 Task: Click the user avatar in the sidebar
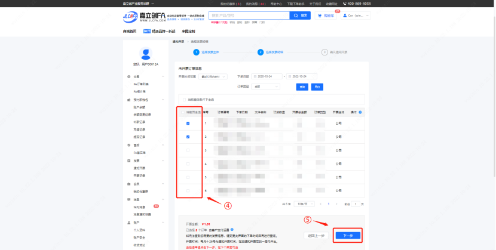146,54
